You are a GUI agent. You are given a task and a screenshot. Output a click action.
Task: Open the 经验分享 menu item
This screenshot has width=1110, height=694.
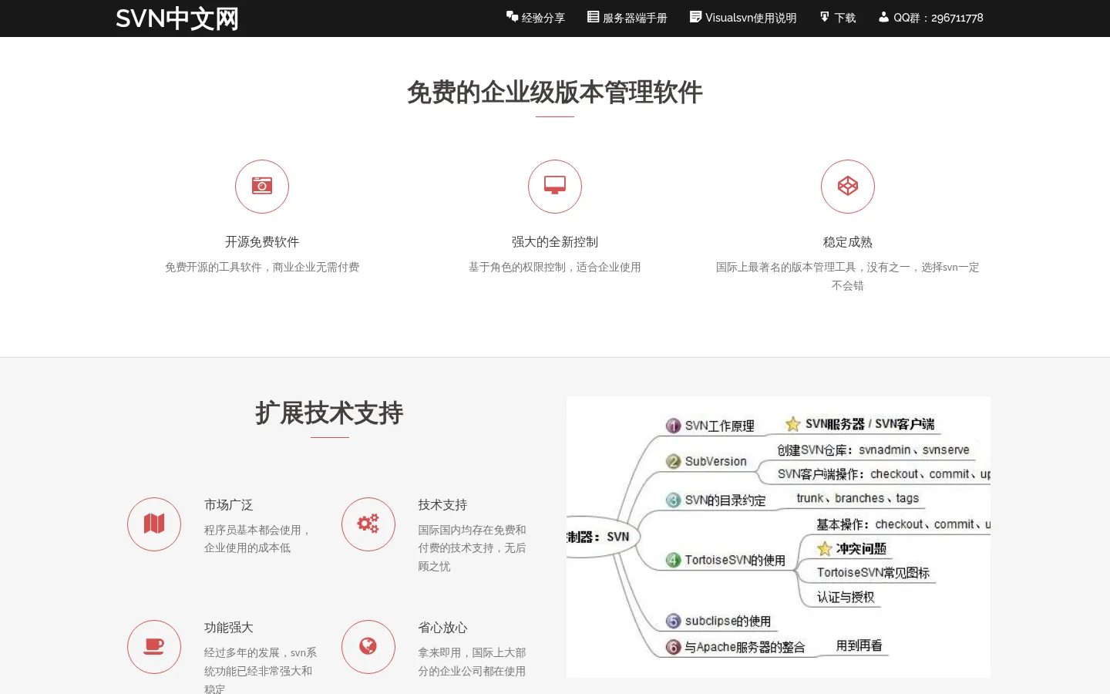[x=535, y=18]
